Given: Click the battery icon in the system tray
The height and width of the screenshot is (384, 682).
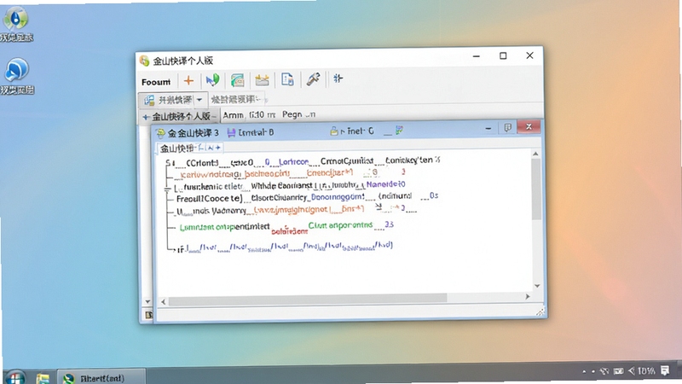Looking at the screenshot, I should [x=618, y=371].
